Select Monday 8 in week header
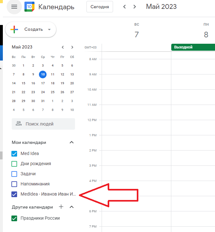Screen dimensions: 215x232 pos(206,35)
